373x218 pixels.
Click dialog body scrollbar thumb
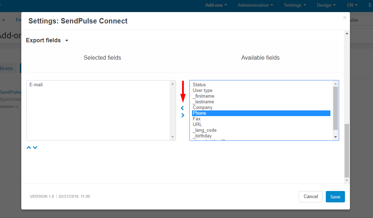point(347,151)
